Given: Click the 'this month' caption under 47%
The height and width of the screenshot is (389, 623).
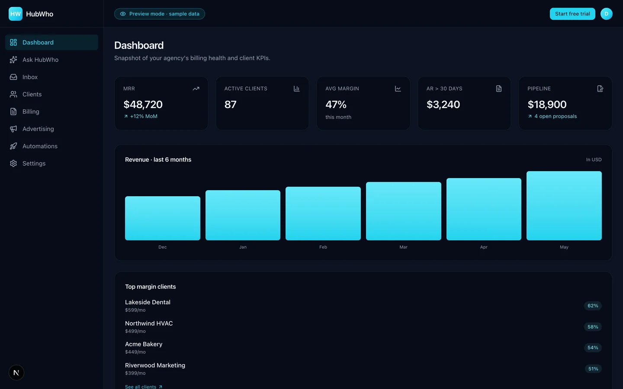Looking at the screenshot, I should [338, 117].
